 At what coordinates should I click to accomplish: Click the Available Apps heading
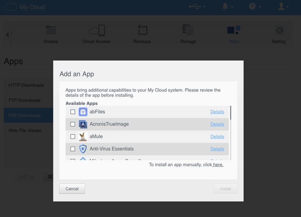[x=81, y=104]
